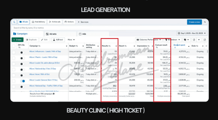The width and height of the screenshot is (218, 120).
Task: Open the Campaign column header menu
Action: coord(67,46)
